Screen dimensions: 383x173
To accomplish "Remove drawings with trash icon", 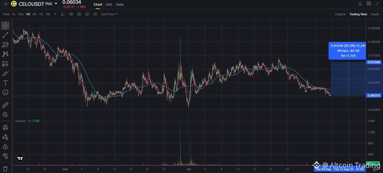I will tap(5, 169).
